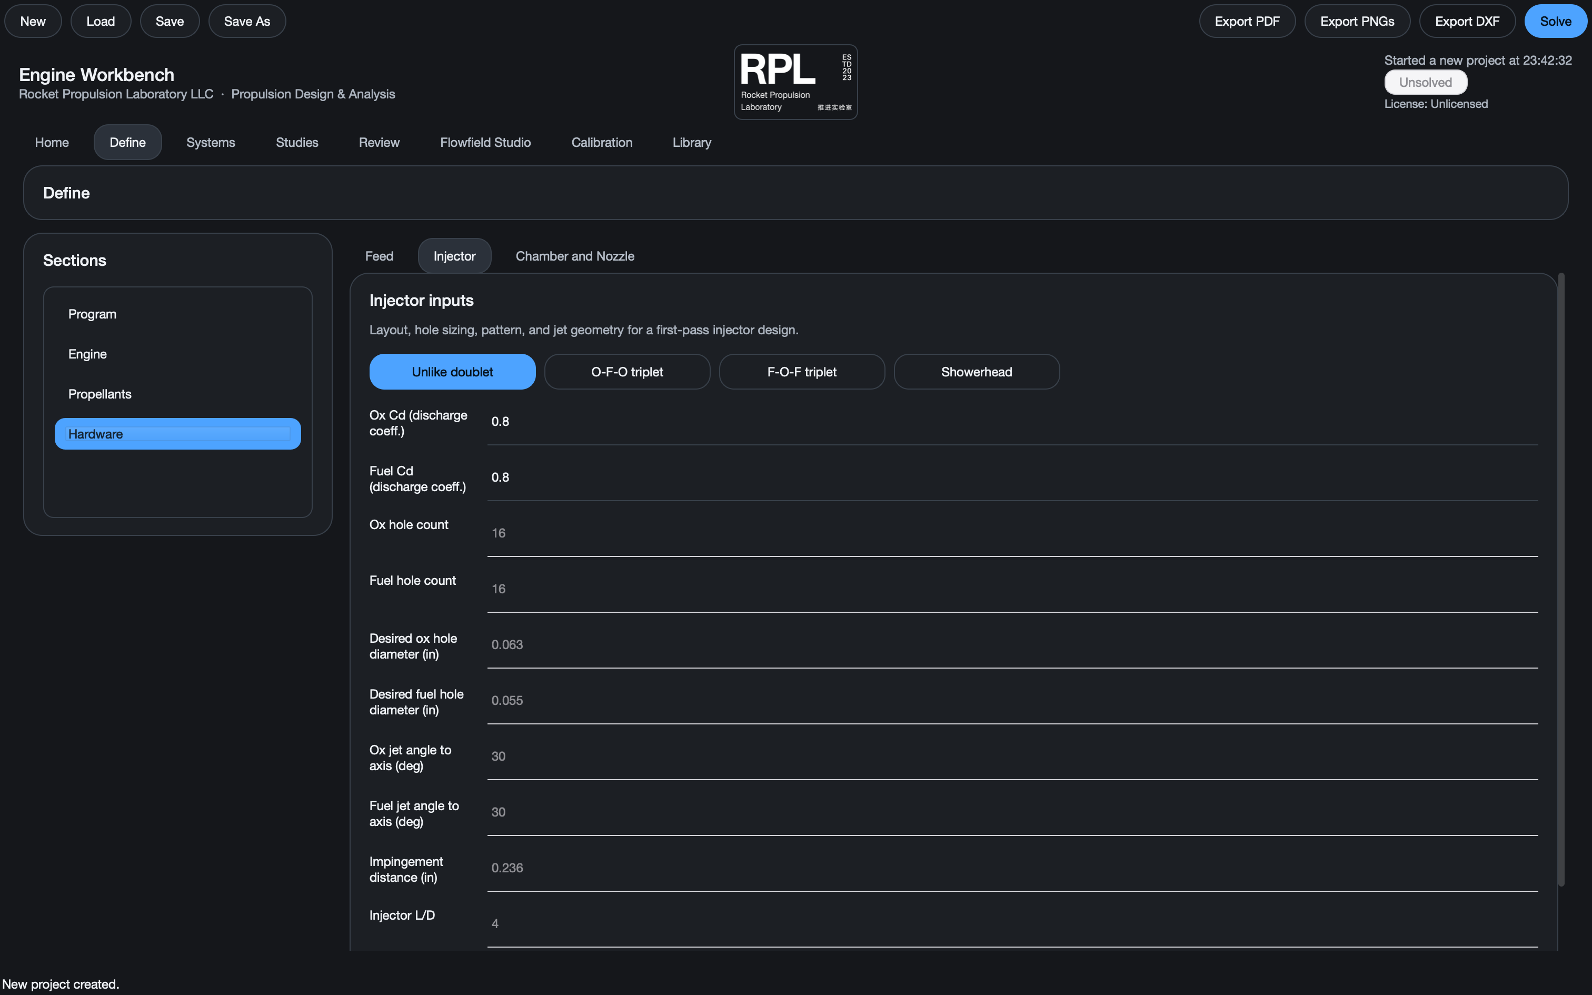The width and height of the screenshot is (1592, 995).
Task: Click the Save button
Action: click(x=170, y=21)
